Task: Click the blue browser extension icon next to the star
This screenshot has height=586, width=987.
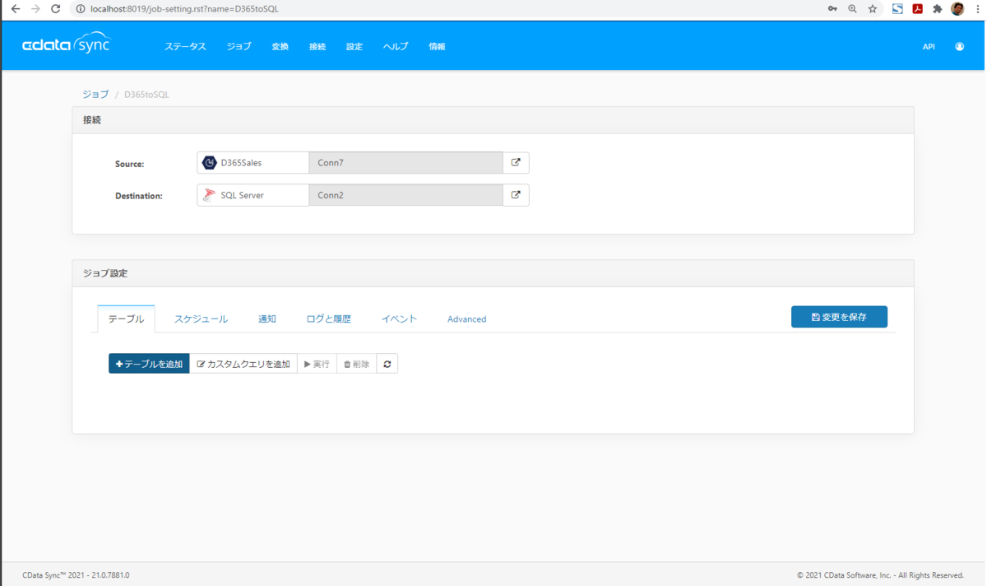Action: [897, 9]
